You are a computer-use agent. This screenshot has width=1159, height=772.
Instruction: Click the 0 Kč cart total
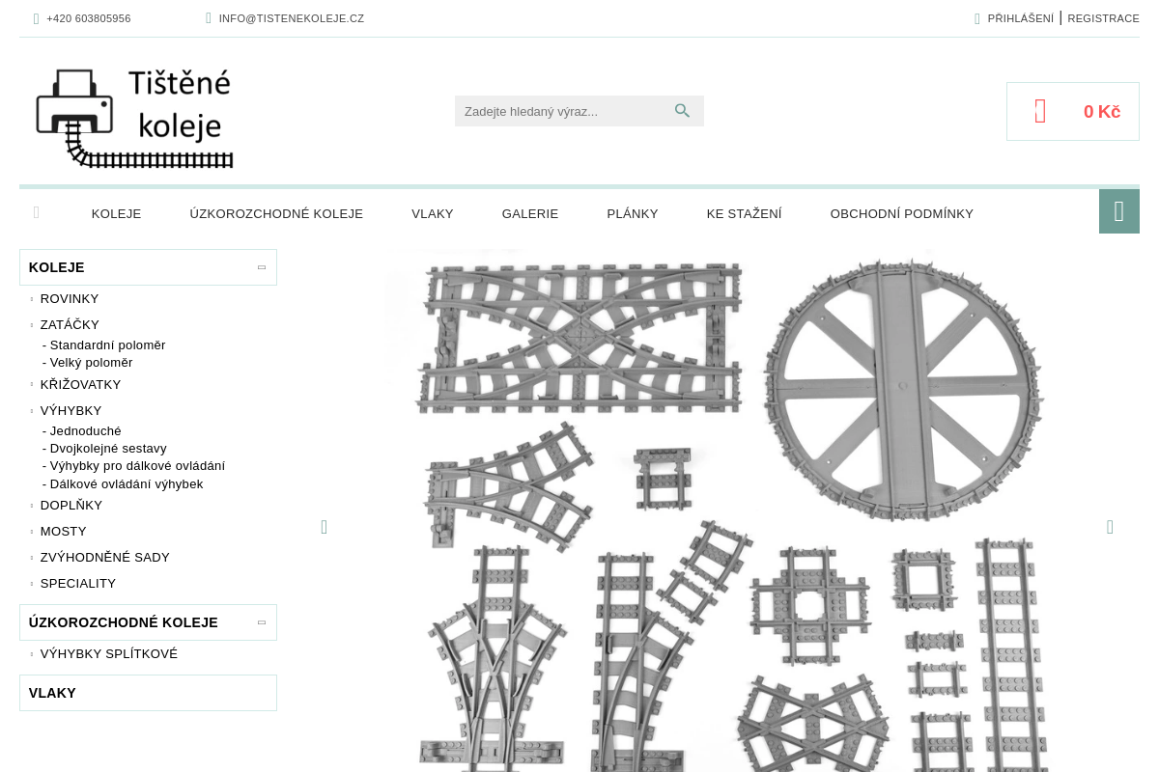[x=1102, y=111]
